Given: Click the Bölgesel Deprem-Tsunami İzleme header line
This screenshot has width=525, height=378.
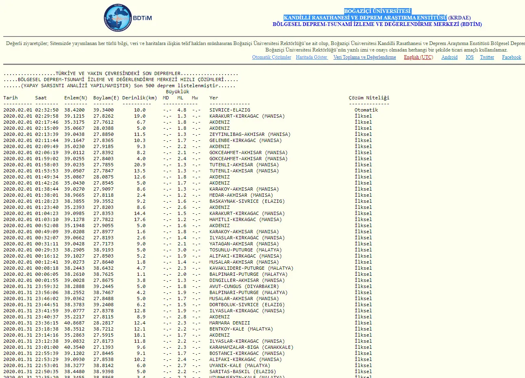Looking at the screenshot, I should [377, 24].
